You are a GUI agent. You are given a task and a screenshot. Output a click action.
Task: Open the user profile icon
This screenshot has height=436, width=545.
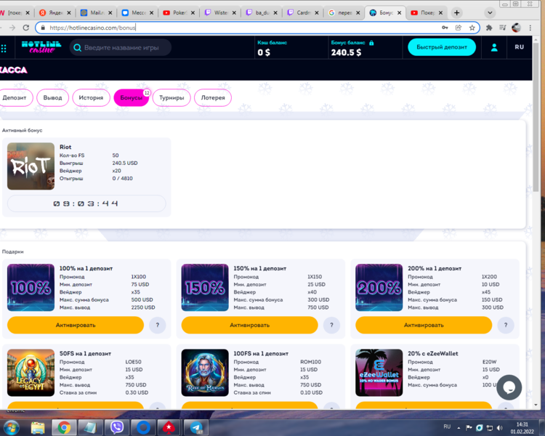click(x=494, y=47)
